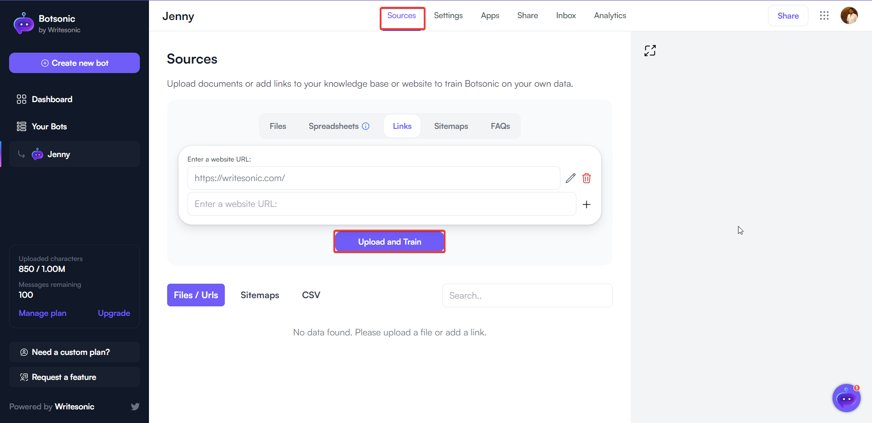Open your profile avatar menu
The height and width of the screenshot is (423, 872).
(x=850, y=15)
